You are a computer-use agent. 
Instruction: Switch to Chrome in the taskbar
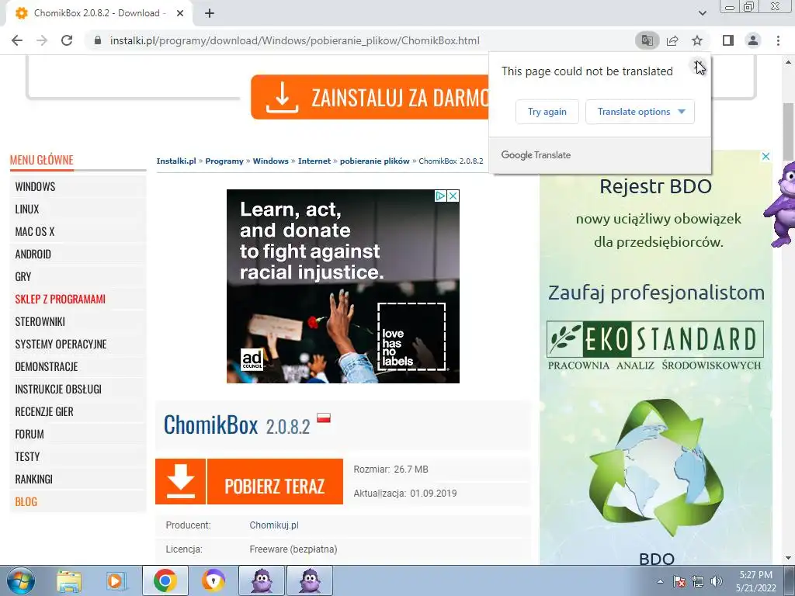(x=165, y=580)
